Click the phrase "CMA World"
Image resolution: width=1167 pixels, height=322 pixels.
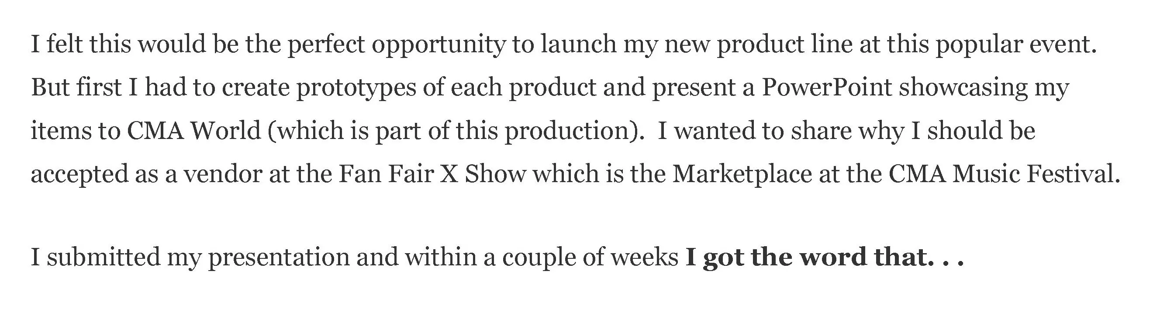pyautogui.click(x=194, y=131)
